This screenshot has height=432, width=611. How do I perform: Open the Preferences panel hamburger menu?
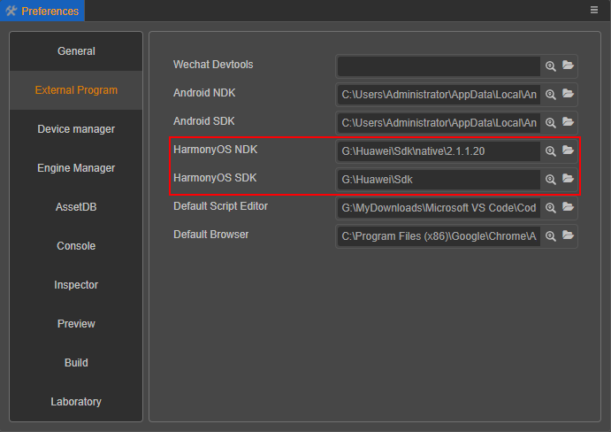594,10
